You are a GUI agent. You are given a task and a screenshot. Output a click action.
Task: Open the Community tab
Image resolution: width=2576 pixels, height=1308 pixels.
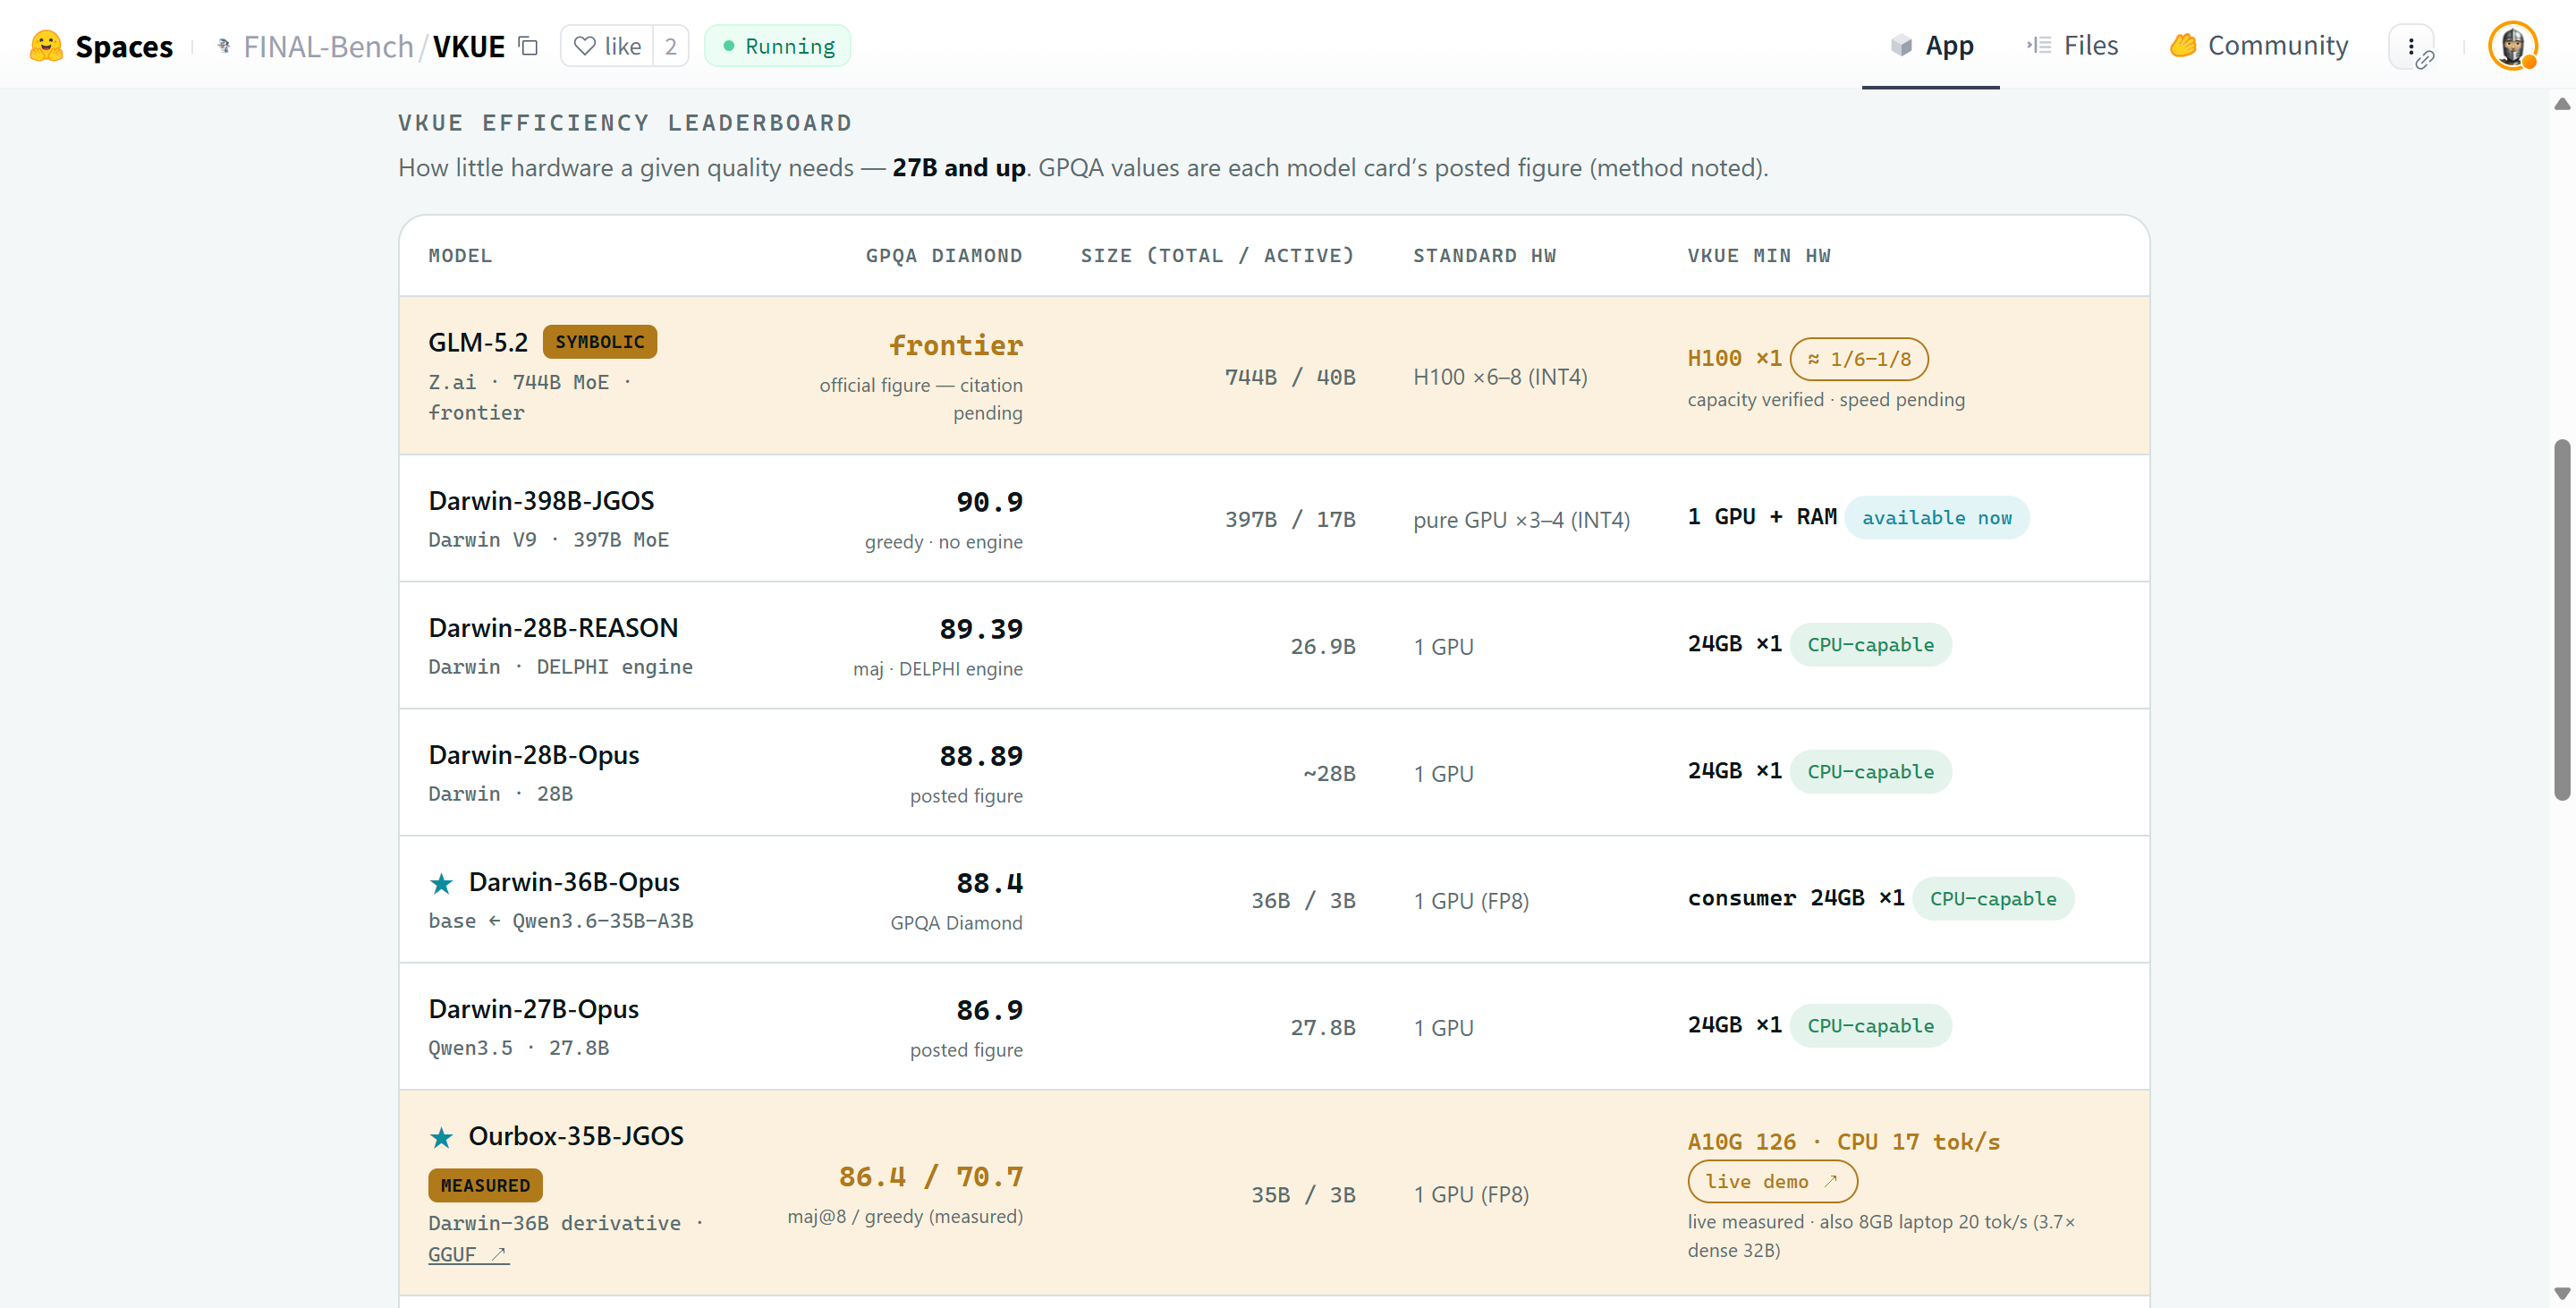(2258, 46)
